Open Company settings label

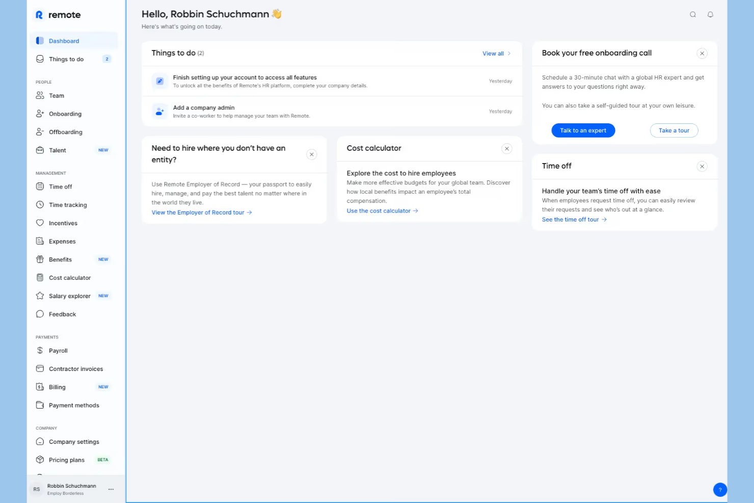pos(74,442)
